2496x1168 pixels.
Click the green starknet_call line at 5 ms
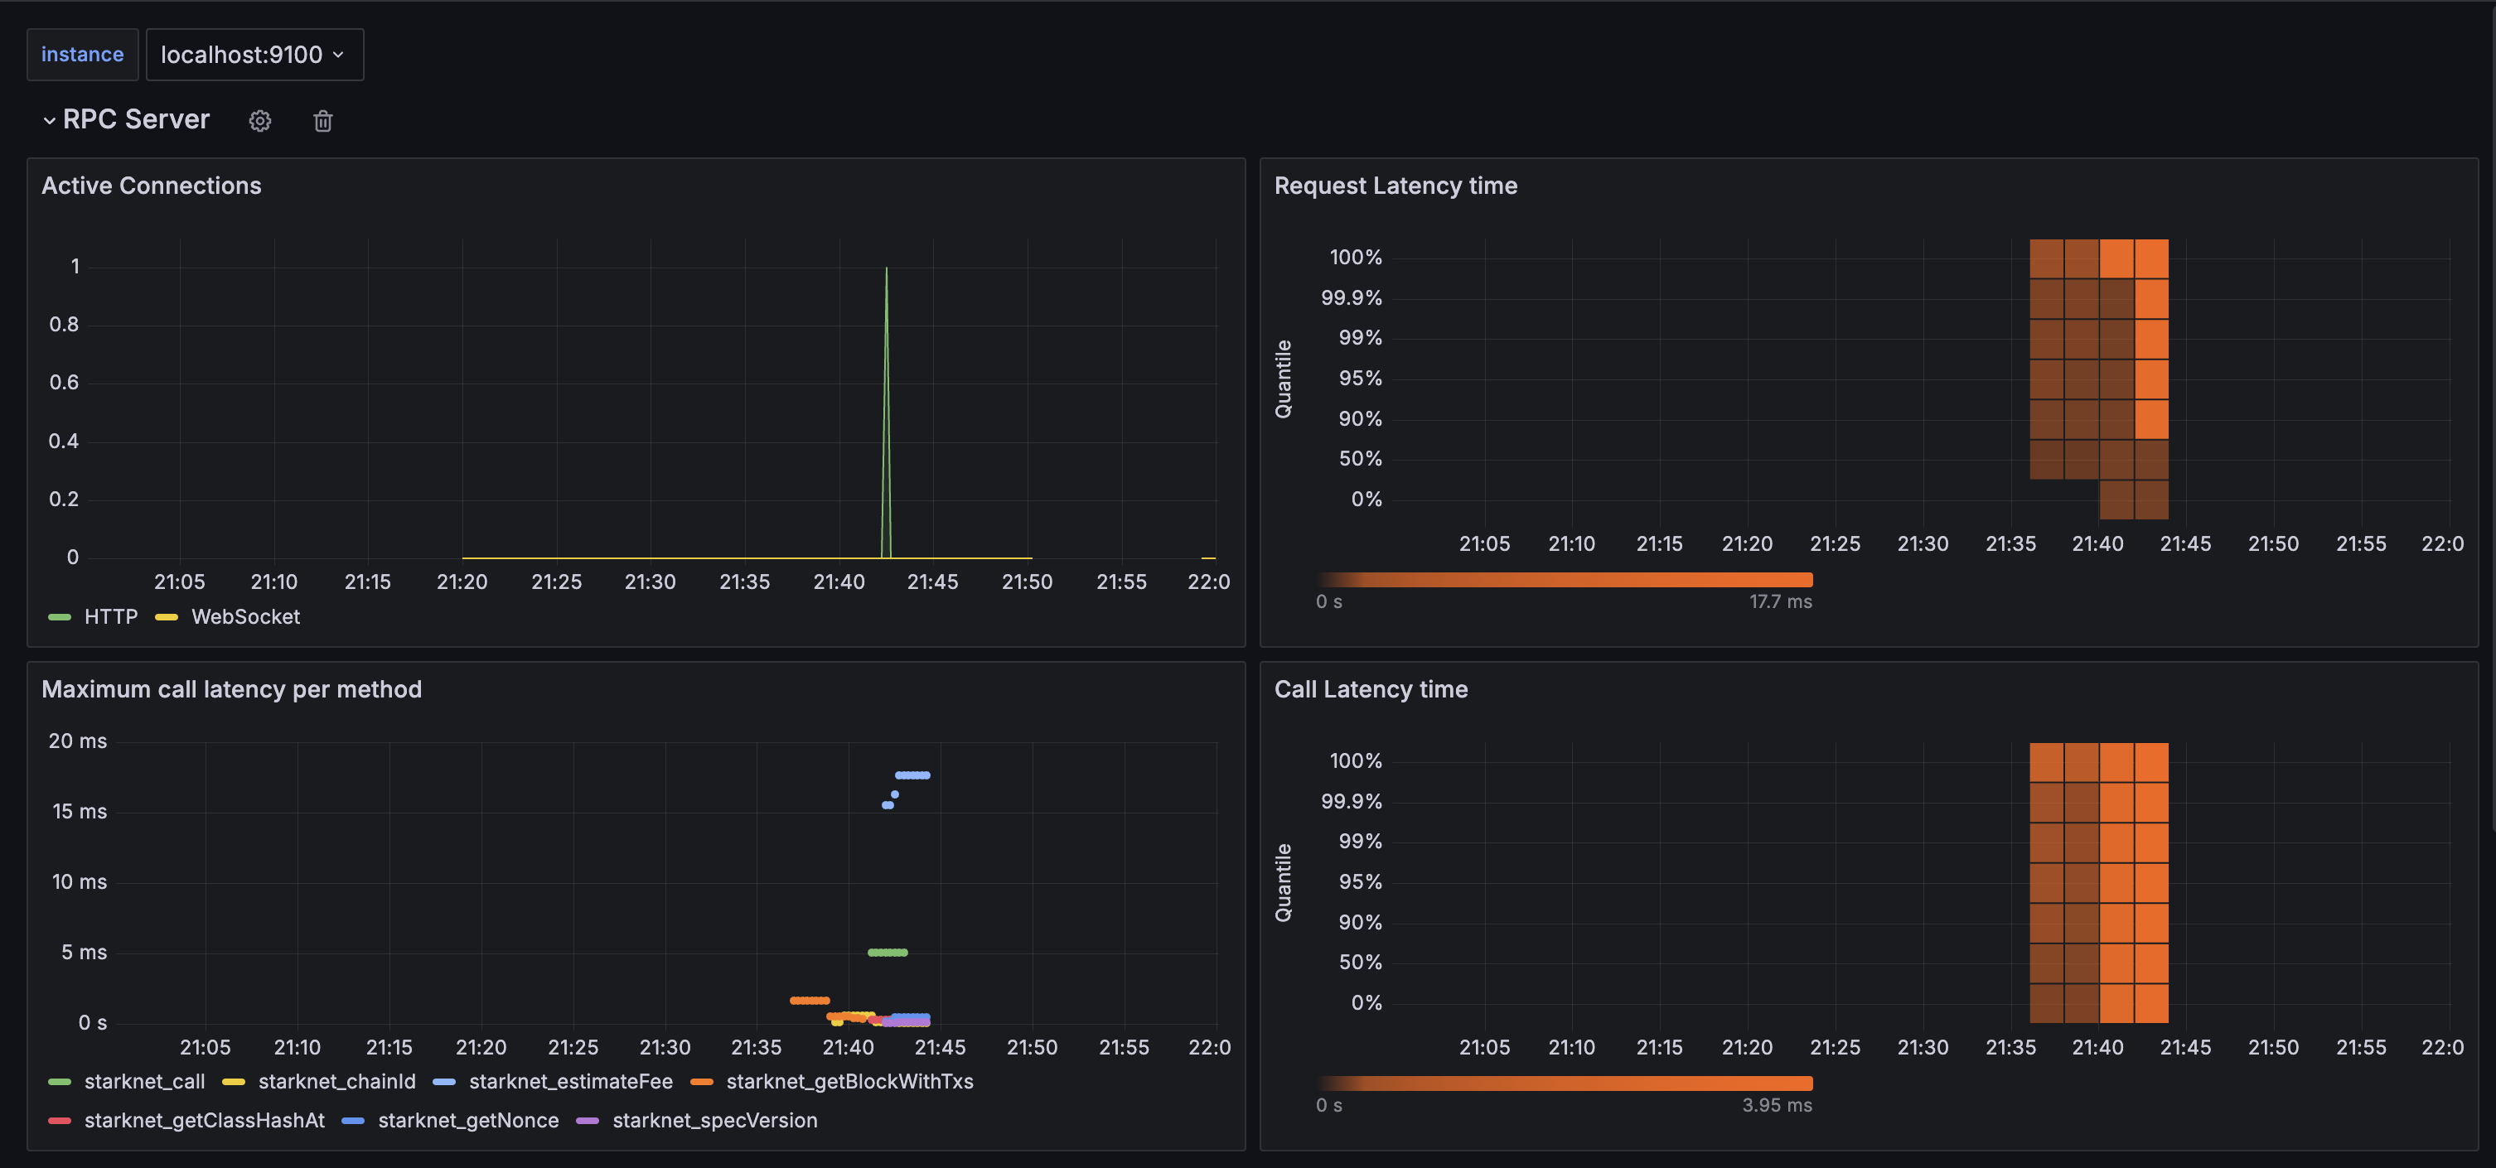(x=888, y=953)
